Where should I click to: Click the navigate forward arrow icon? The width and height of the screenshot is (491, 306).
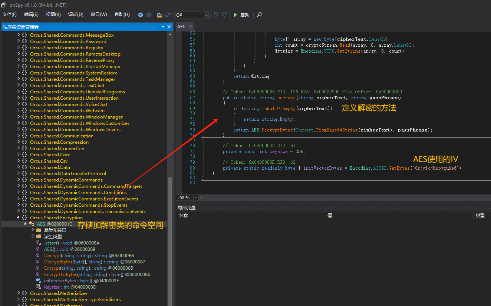149,15
